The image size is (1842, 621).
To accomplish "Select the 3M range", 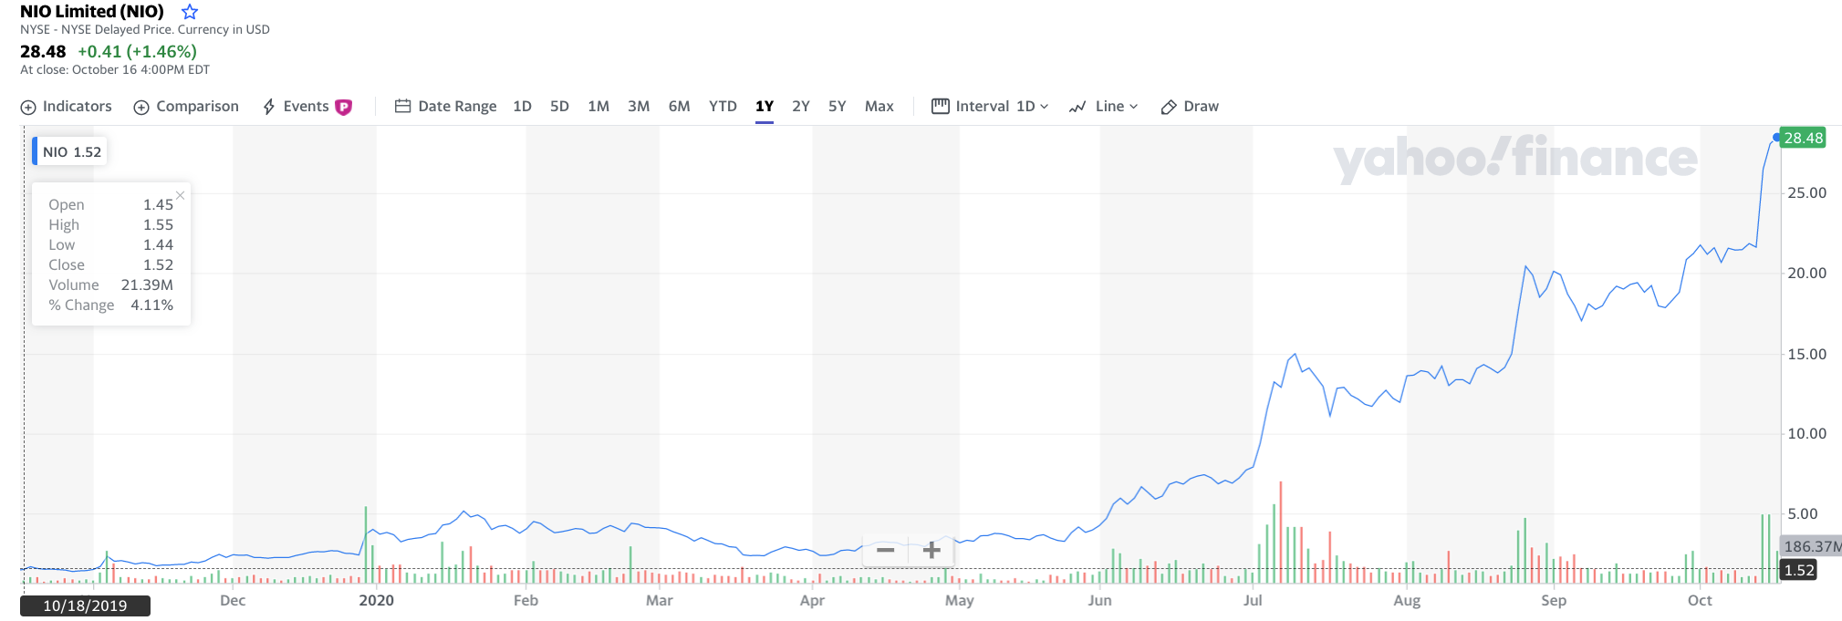I will [639, 107].
